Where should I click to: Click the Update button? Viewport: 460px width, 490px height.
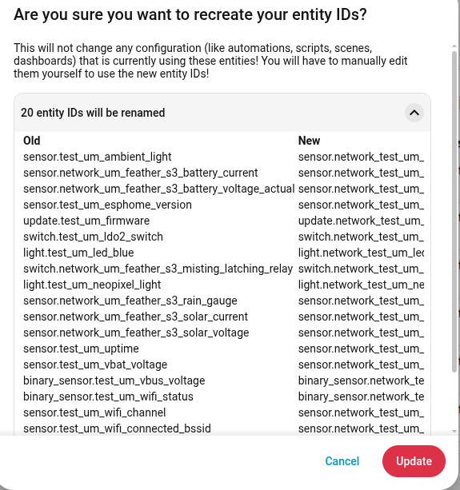[414, 461]
